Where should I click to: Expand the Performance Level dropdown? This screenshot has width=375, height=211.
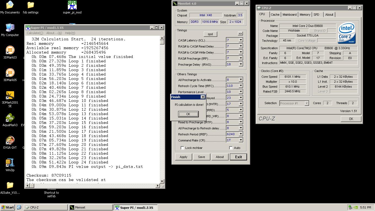(241, 92)
